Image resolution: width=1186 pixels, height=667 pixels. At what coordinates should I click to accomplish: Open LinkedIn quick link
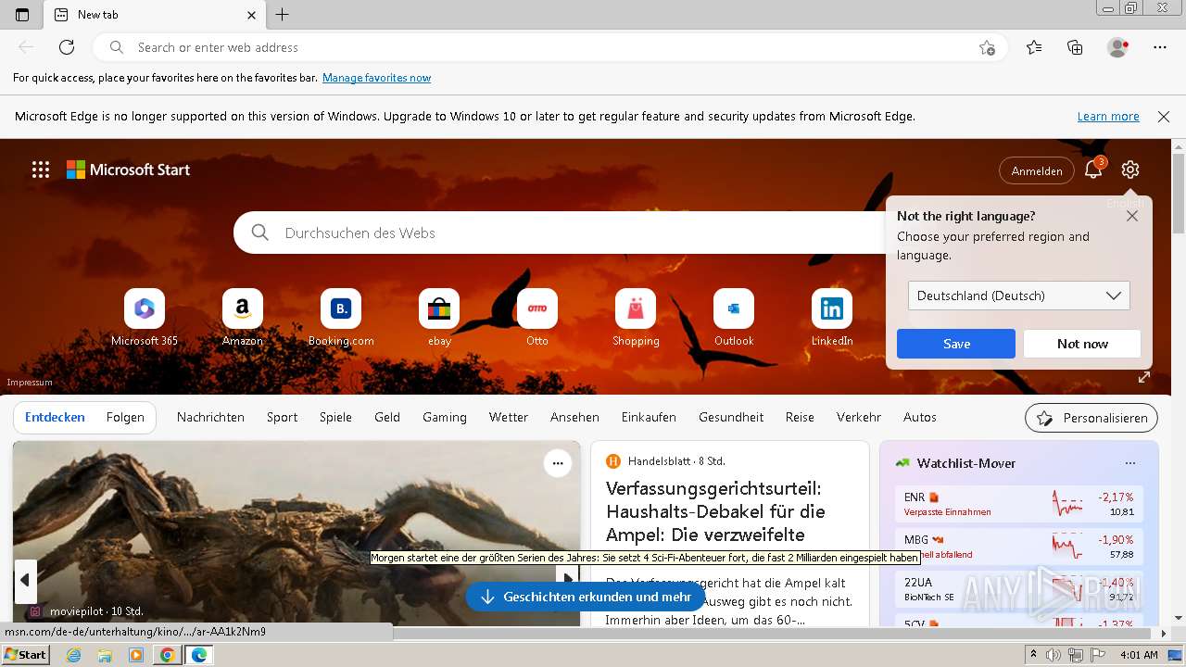coord(832,318)
